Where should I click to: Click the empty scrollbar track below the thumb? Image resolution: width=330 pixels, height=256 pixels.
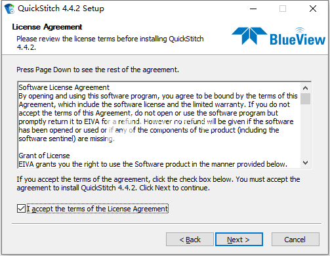pyautogui.click(x=305, y=131)
